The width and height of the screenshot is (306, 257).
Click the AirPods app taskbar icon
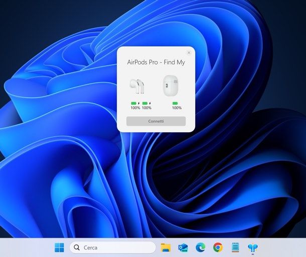[253, 247]
